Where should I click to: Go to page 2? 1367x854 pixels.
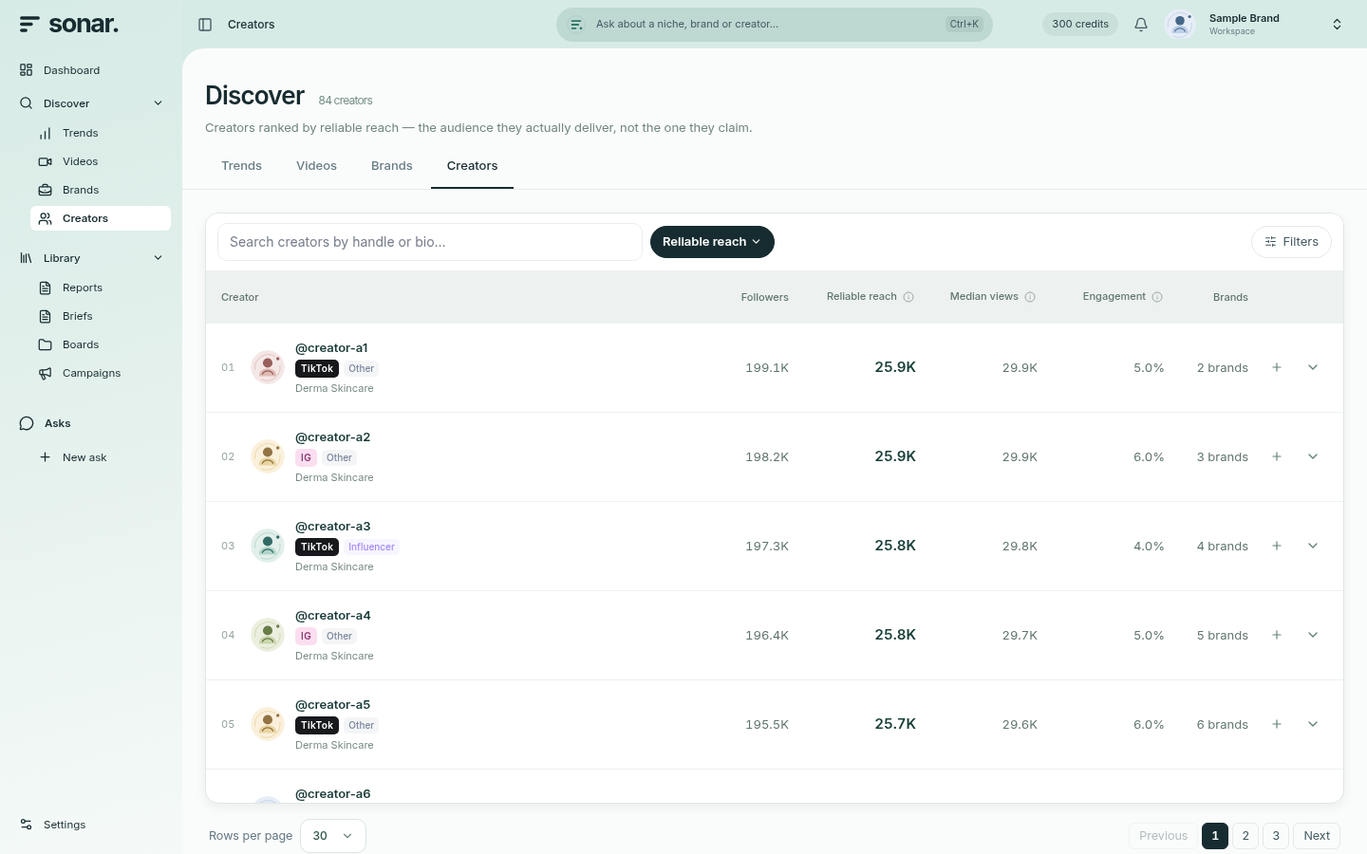[1245, 836]
